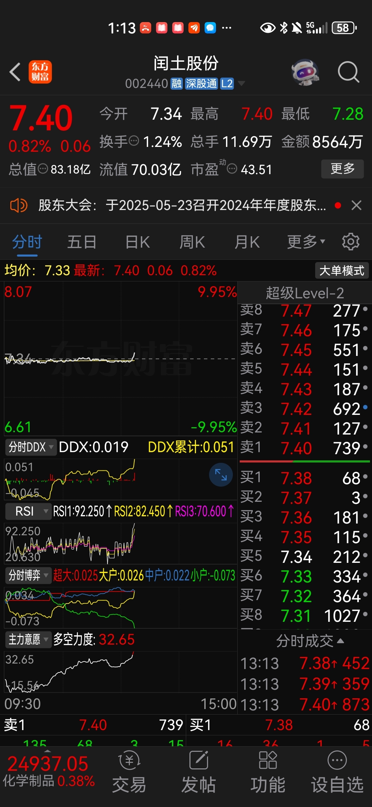
Task: Close the shareholder meeting notice
Action: click(x=356, y=206)
